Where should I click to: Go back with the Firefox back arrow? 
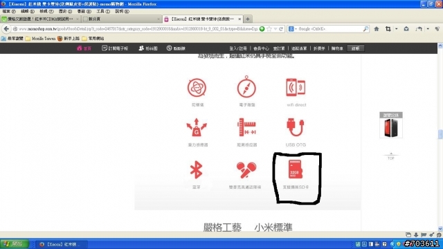tap(6, 29)
